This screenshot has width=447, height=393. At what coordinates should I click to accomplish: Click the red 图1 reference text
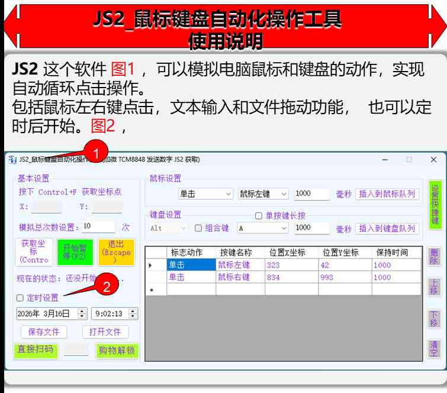click(x=123, y=69)
